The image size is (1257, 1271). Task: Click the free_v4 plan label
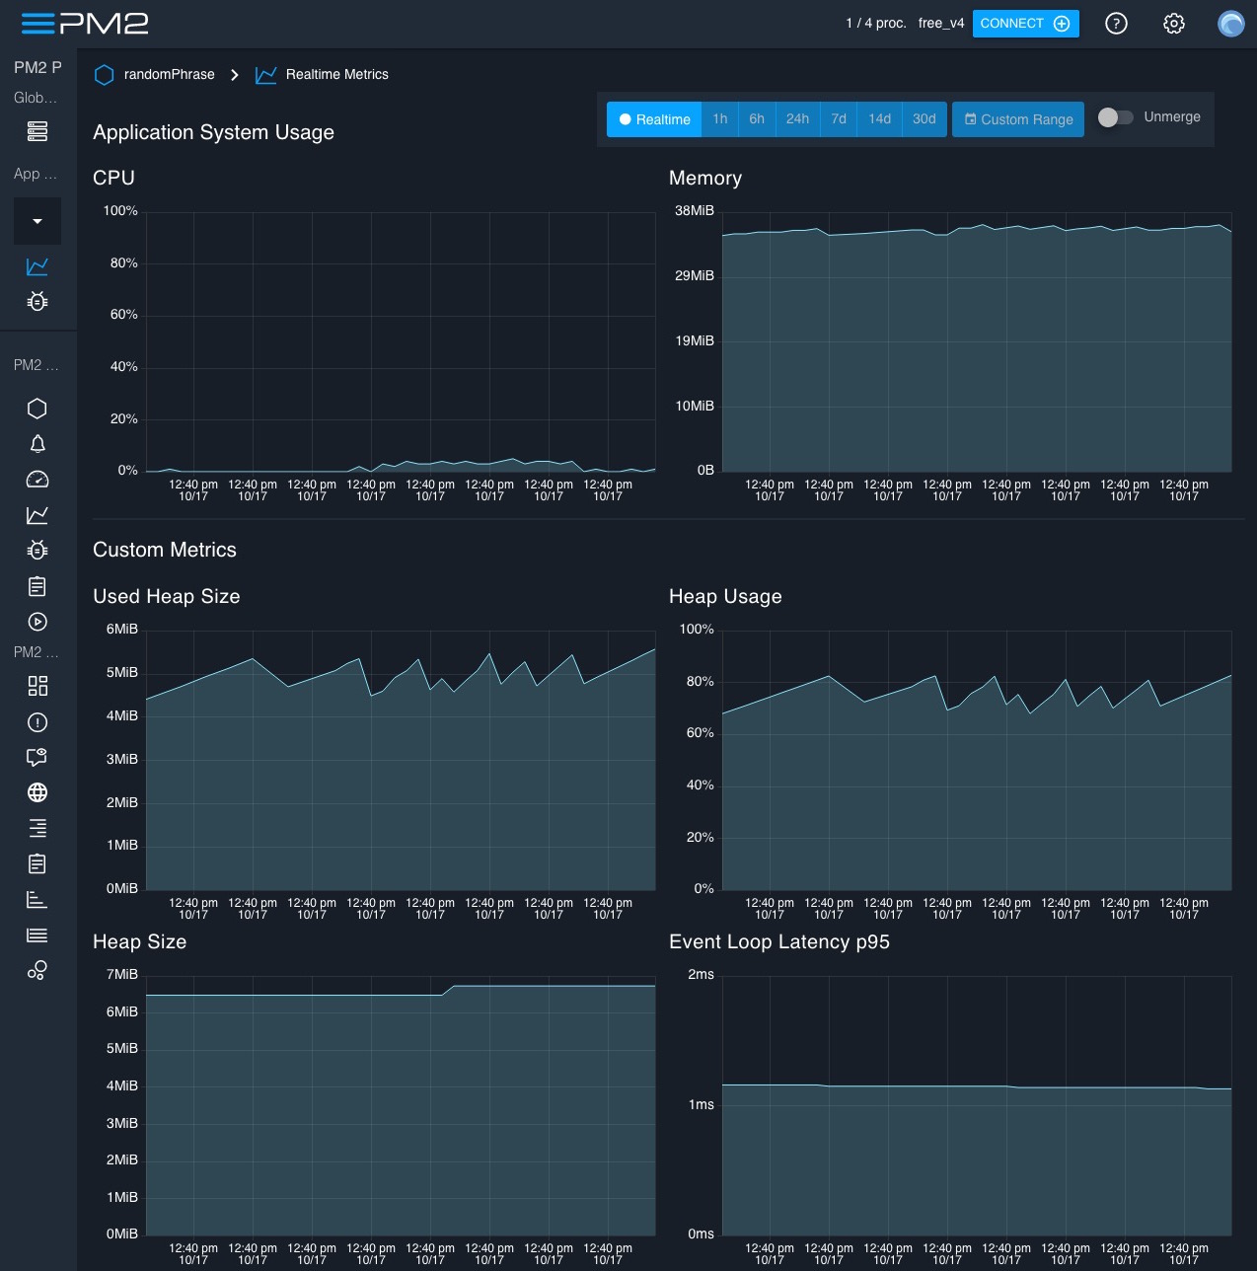tap(941, 24)
